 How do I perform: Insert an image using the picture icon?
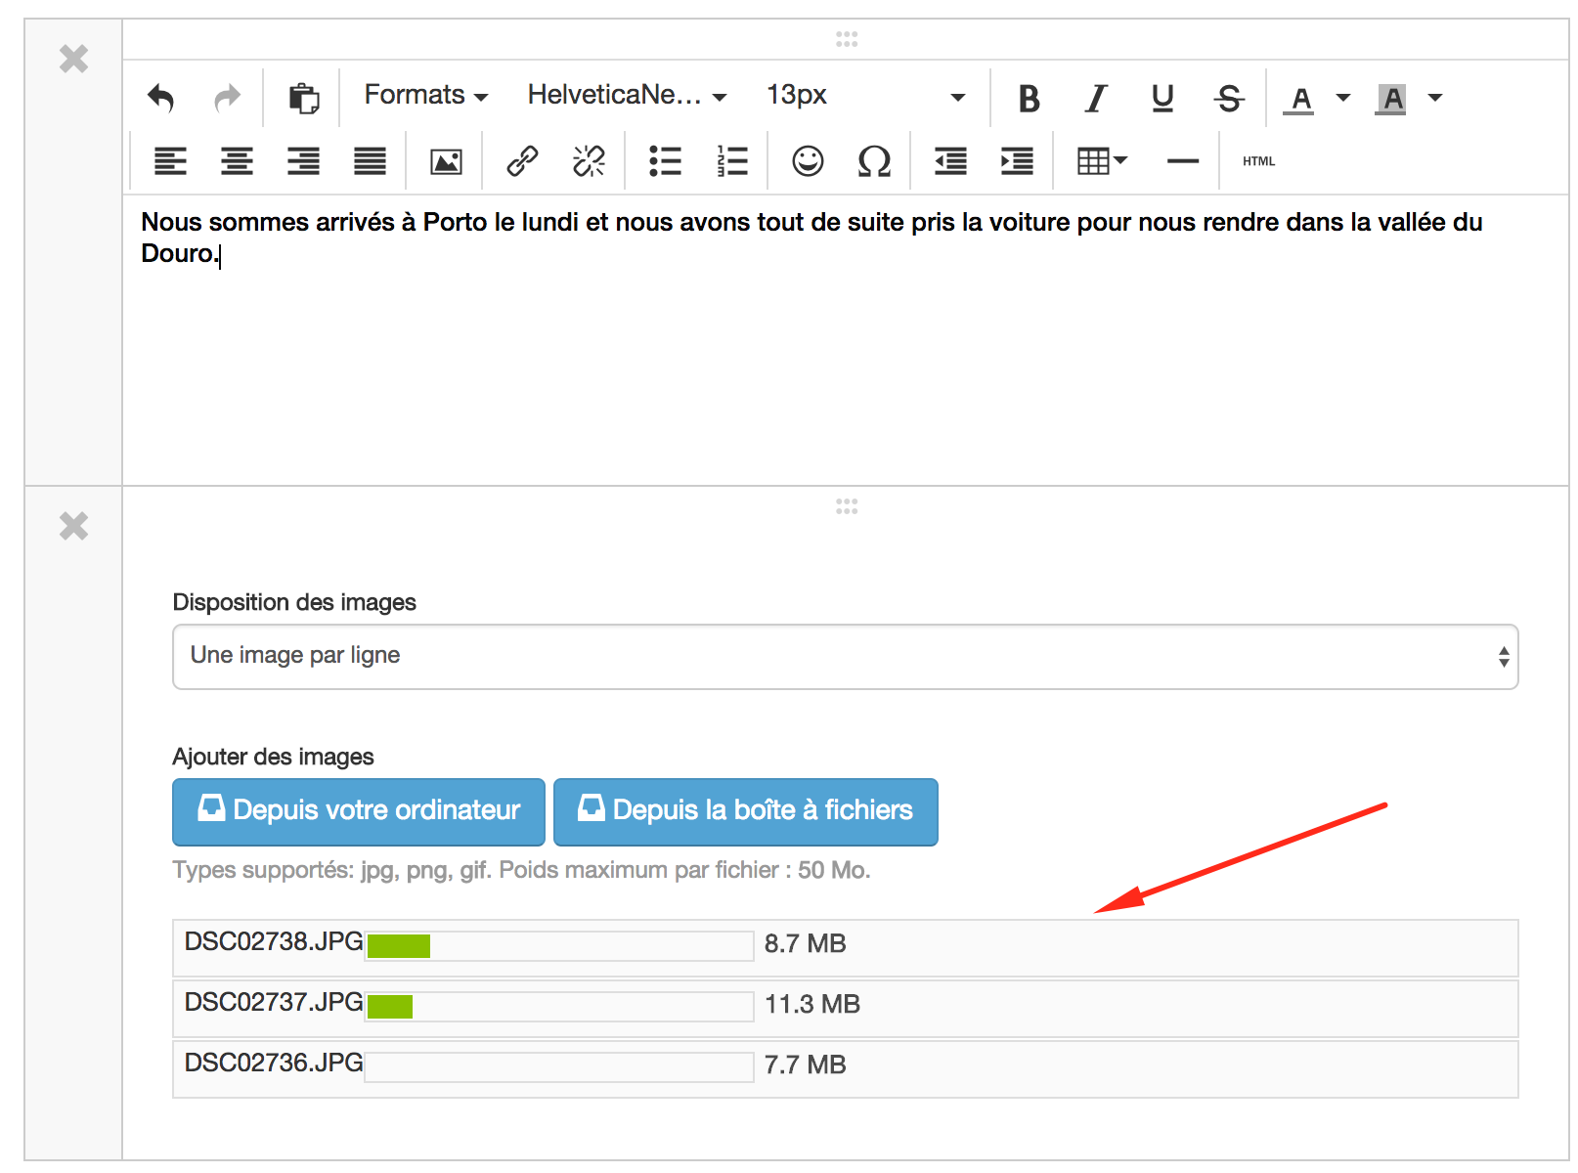[x=446, y=161]
